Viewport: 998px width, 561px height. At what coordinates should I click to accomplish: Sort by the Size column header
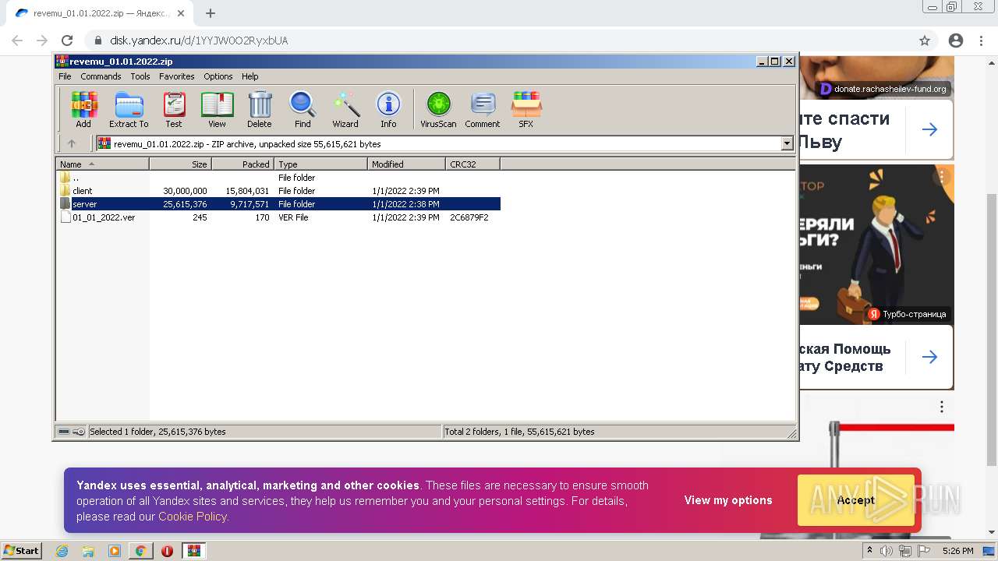pyautogui.click(x=180, y=164)
